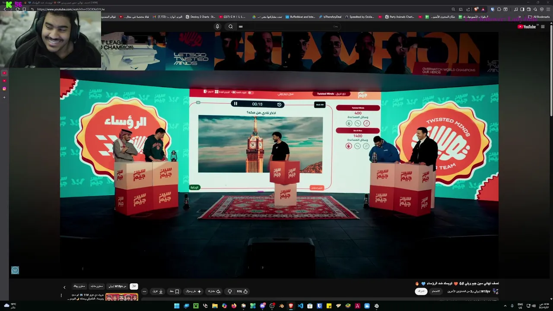Click the white Subscribe button

(421, 291)
